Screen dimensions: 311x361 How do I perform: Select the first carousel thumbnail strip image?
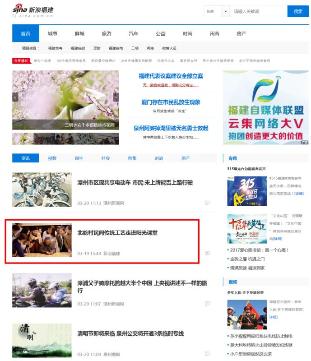click(23, 139)
